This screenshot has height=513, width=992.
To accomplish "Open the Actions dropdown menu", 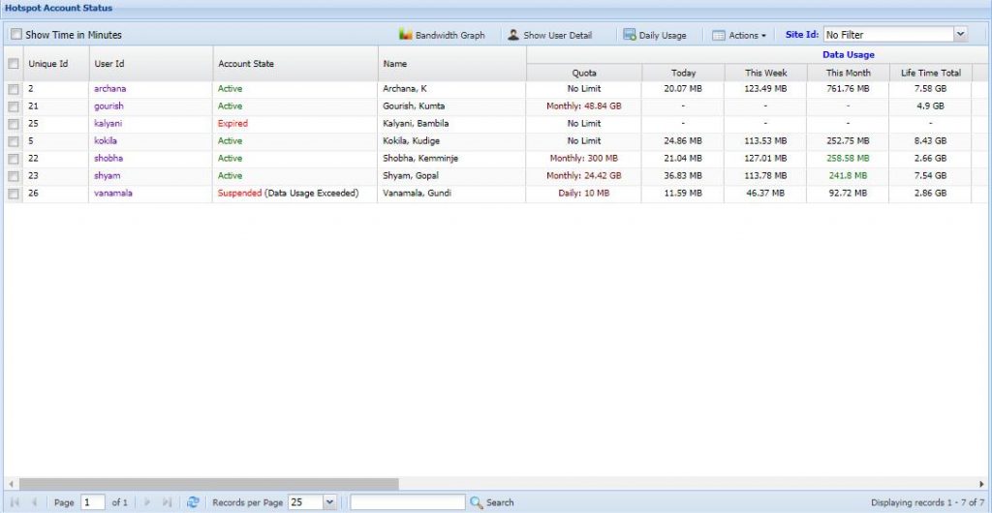I will [x=739, y=35].
